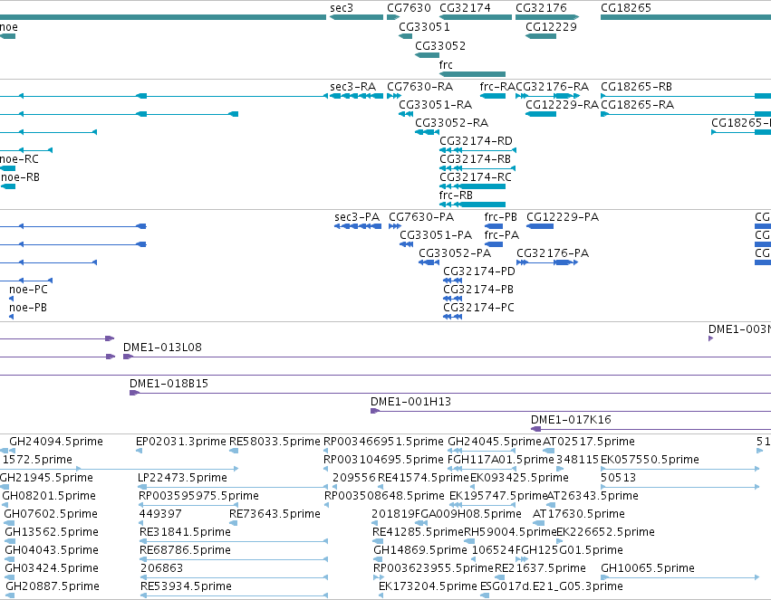
Task: Select transcript CG18265-RB label
Action: [x=636, y=86]
